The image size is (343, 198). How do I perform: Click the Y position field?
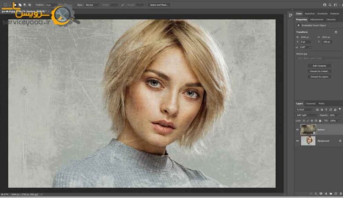click(x=327, y=42)
